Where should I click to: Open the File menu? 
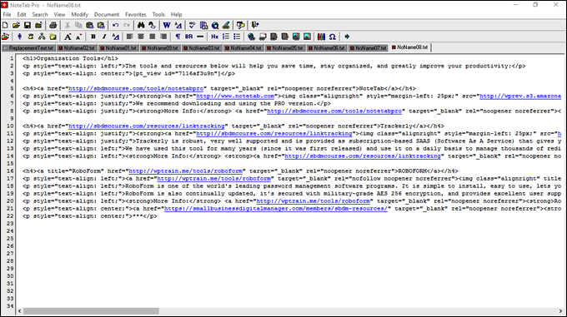pos(7,14)
